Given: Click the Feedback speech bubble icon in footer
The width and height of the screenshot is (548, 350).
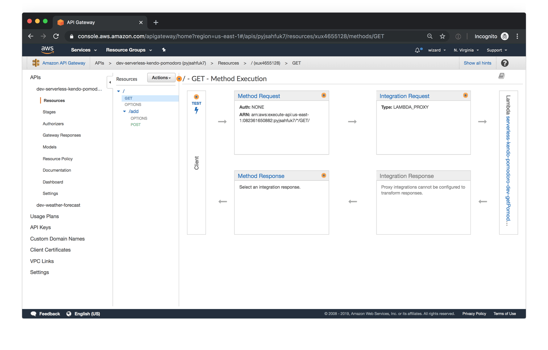Looking at the screenshot, I should click(33, 313).
